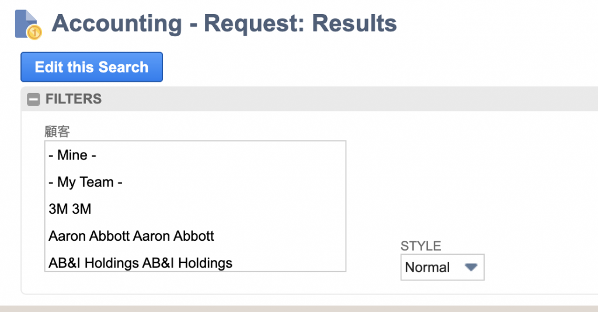This screenshot has width=598, height=312.
Task: Collapse the FILTERS section minus icon
Action: coord(33,99)
